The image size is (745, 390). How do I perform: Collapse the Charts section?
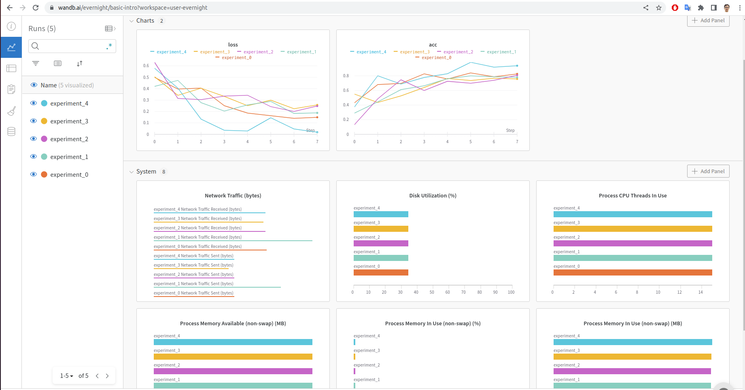pos(131,21)
